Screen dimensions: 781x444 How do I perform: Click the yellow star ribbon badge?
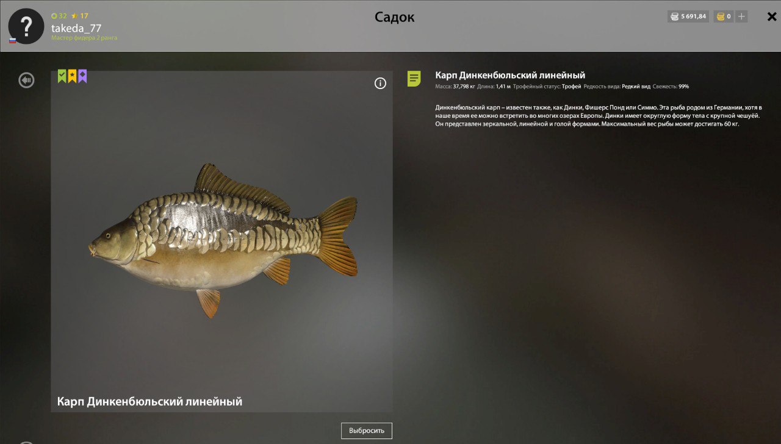click(72, 76)
